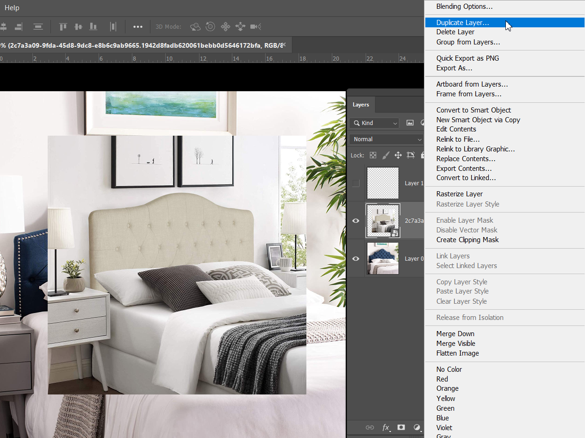Click the add layer style fx icon
585x438 pixels.
(386, 427)
